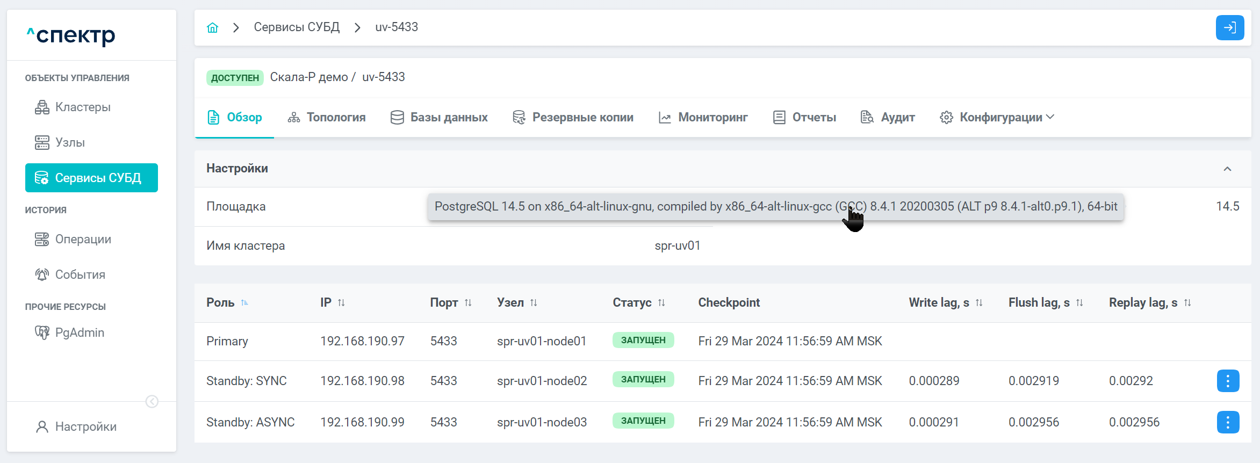Open События in the sidebar
1260x463 pixels.
pyautogui.click(x=80, y=274)
